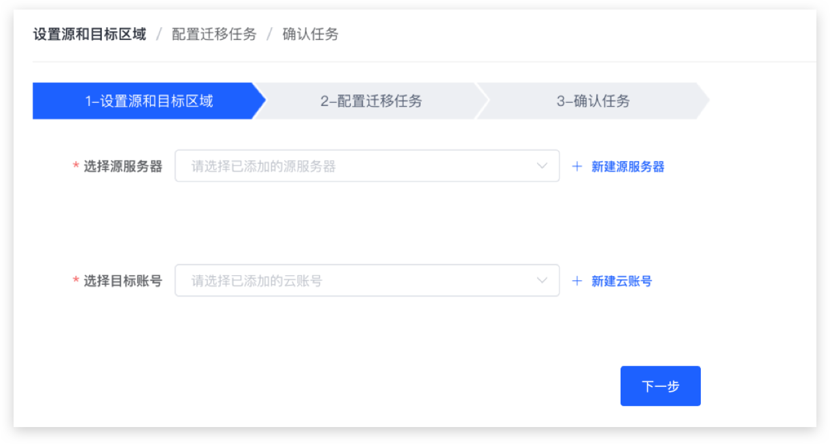Screen dimensions: 830x444
Task: Click the red asterisk before 选择源服务器
Action: tap(76, 167)
